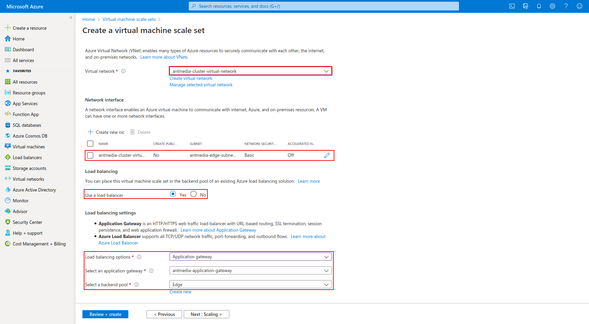
Task: Select Yes for Use a load balancer
Action: pyautogui.click(x=173, y=194)
